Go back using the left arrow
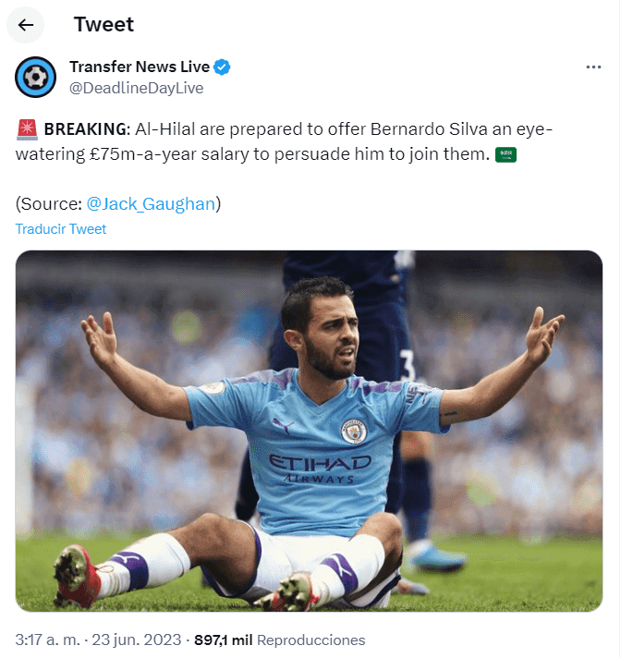 (26, 25)
